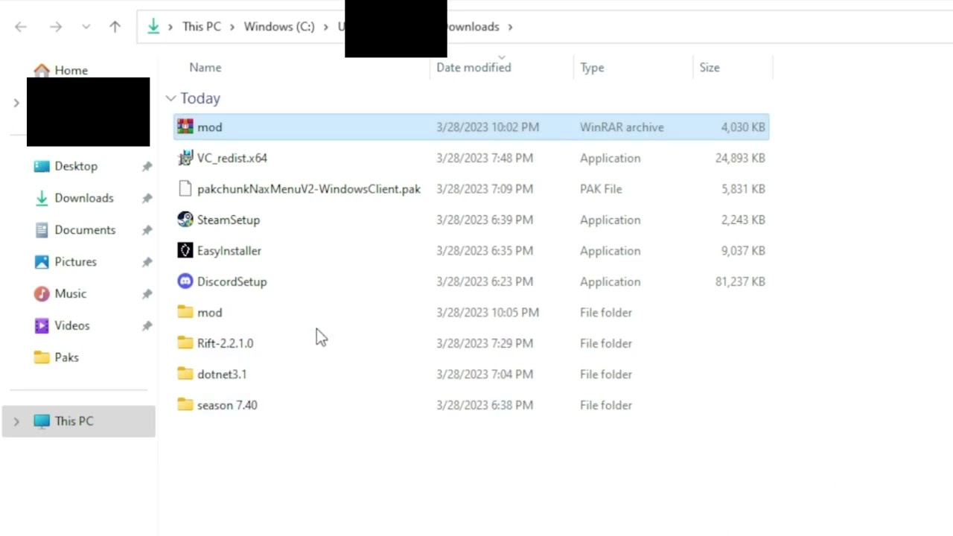Select the DiscordSetup file name
Viewport: 953px width, 536px height.
coord(232,281)
